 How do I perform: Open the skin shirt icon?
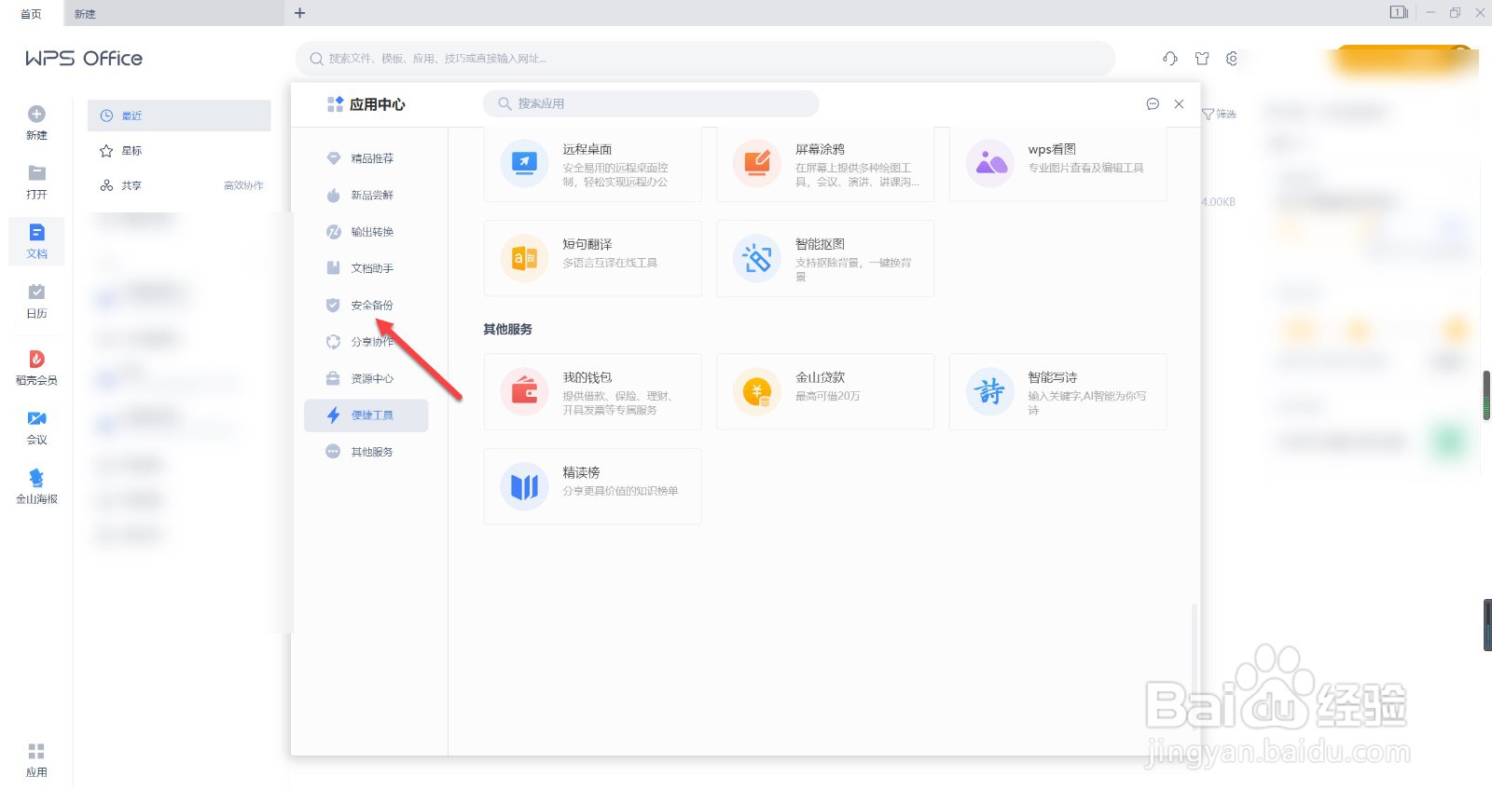(x=1202, y=59)
